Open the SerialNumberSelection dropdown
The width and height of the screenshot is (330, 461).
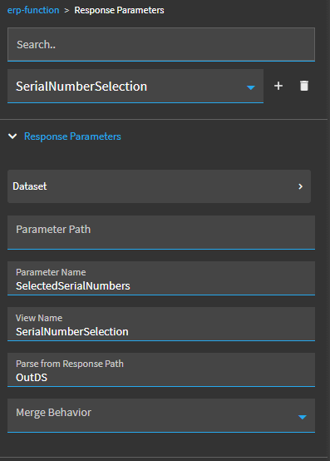click(135, 87)
